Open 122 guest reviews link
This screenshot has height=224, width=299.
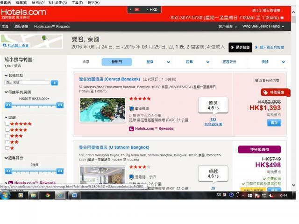[213, 122]
